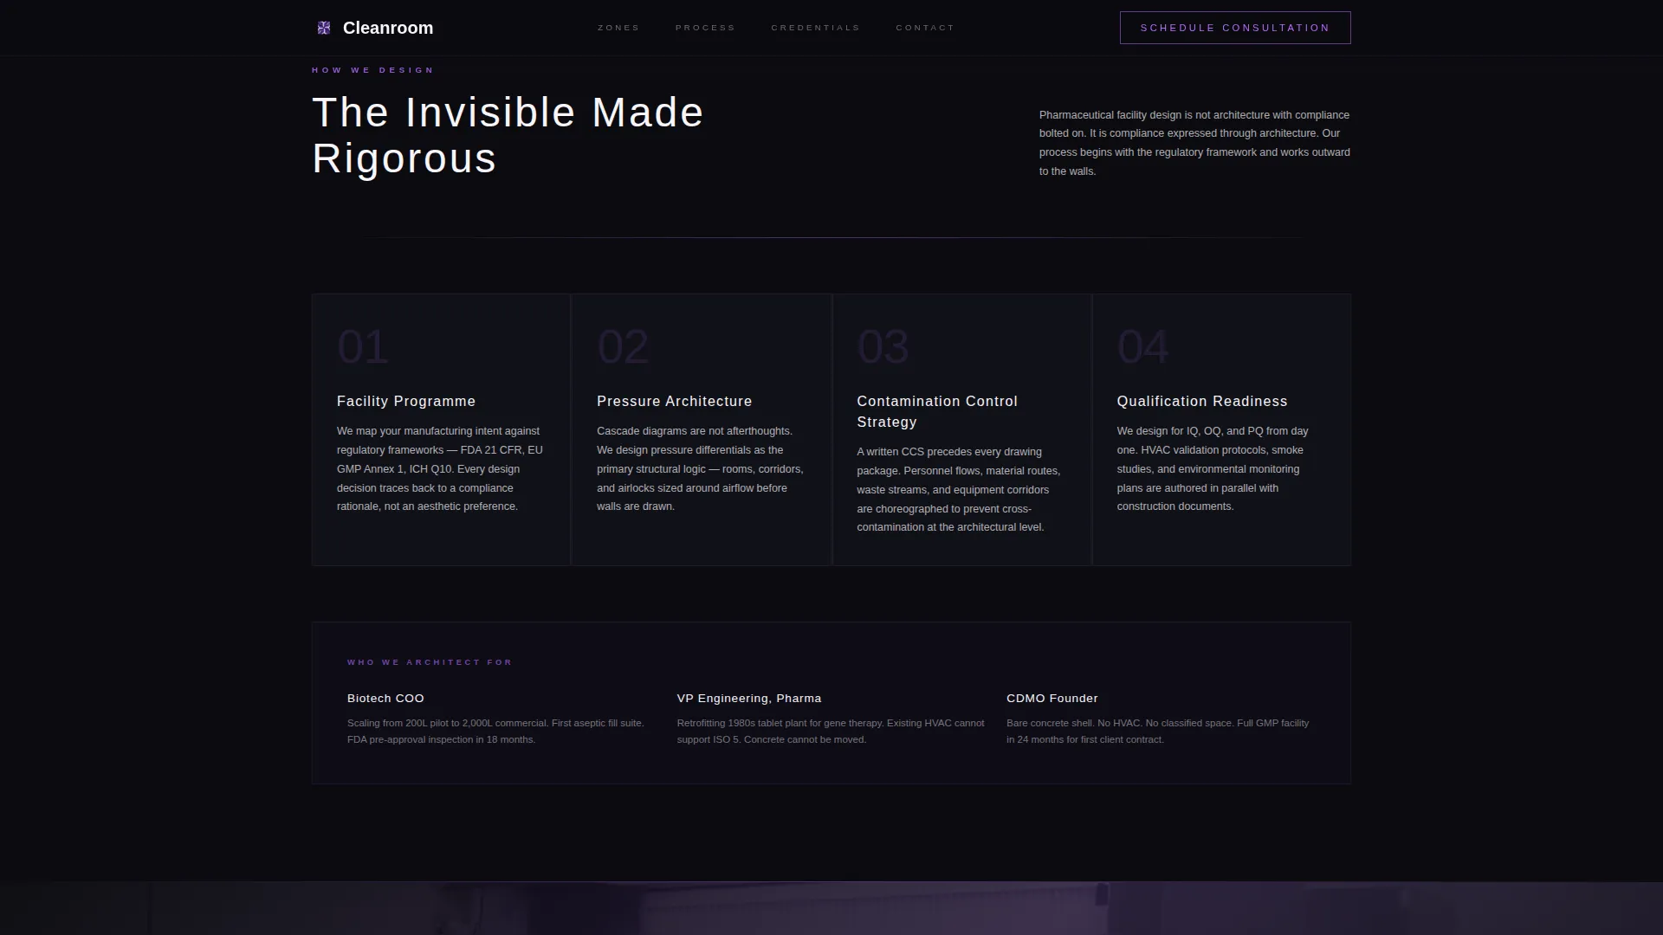1663x935 pixels.
Task: Click the purple facility image at bottom
Action: coord(831,908)
